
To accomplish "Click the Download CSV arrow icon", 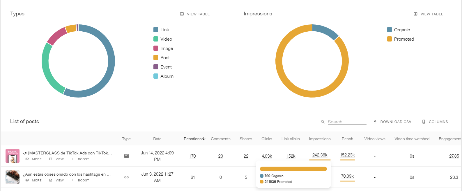I will click(x=375, y=122).
